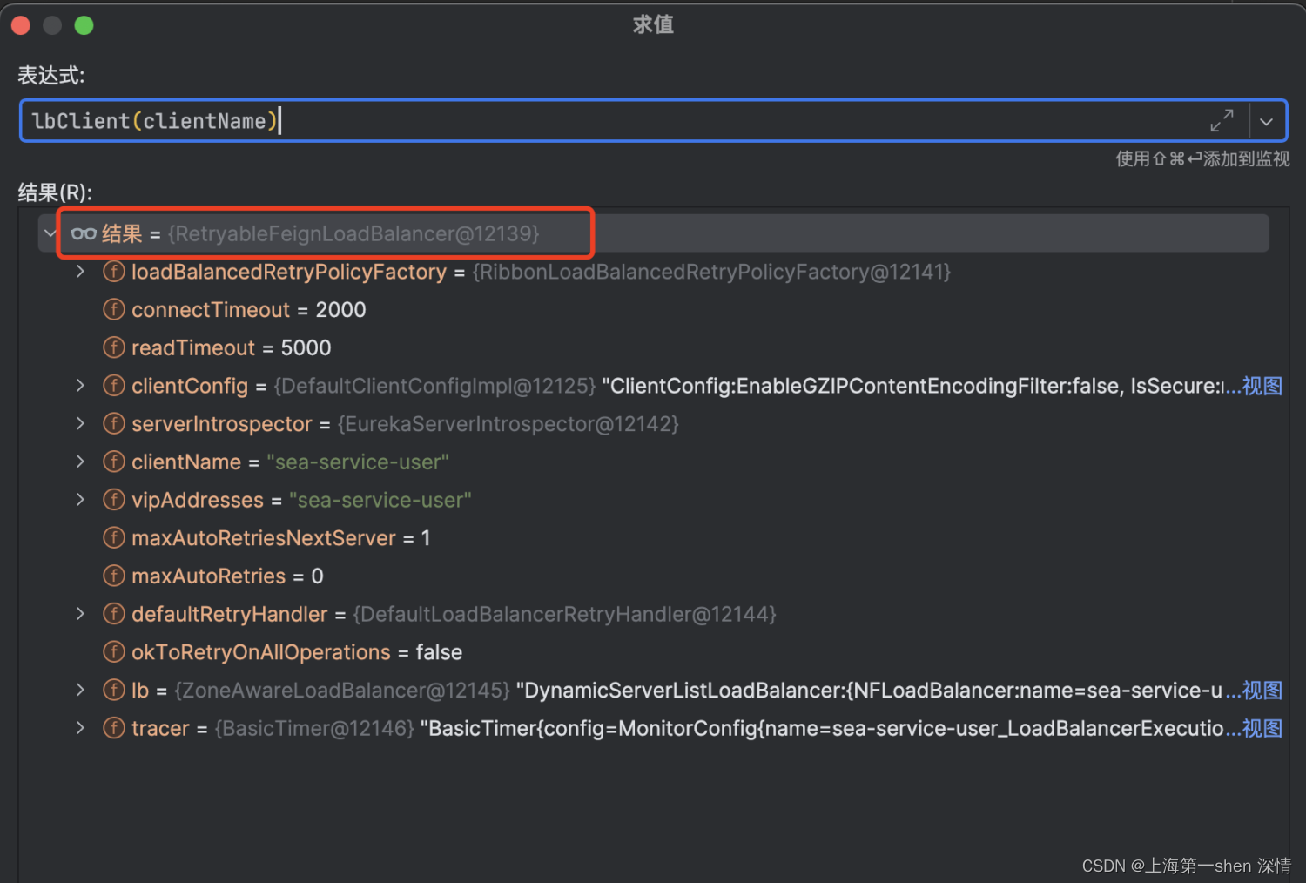This screenshot has height=883, width=1306.
Task: Collapse the 结果 root node
Action: coord(50,233)
